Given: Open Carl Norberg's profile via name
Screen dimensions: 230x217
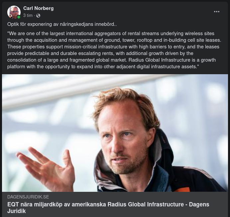Looking at the screenshot, I should 38,8.
